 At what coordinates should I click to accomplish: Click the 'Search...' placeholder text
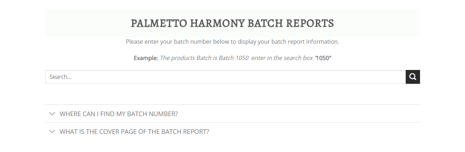tap(61, 77)
